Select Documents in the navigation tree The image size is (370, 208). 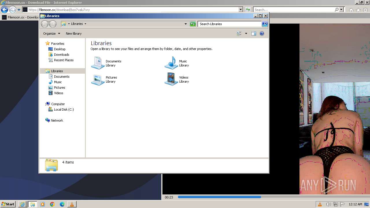(62, 77)
